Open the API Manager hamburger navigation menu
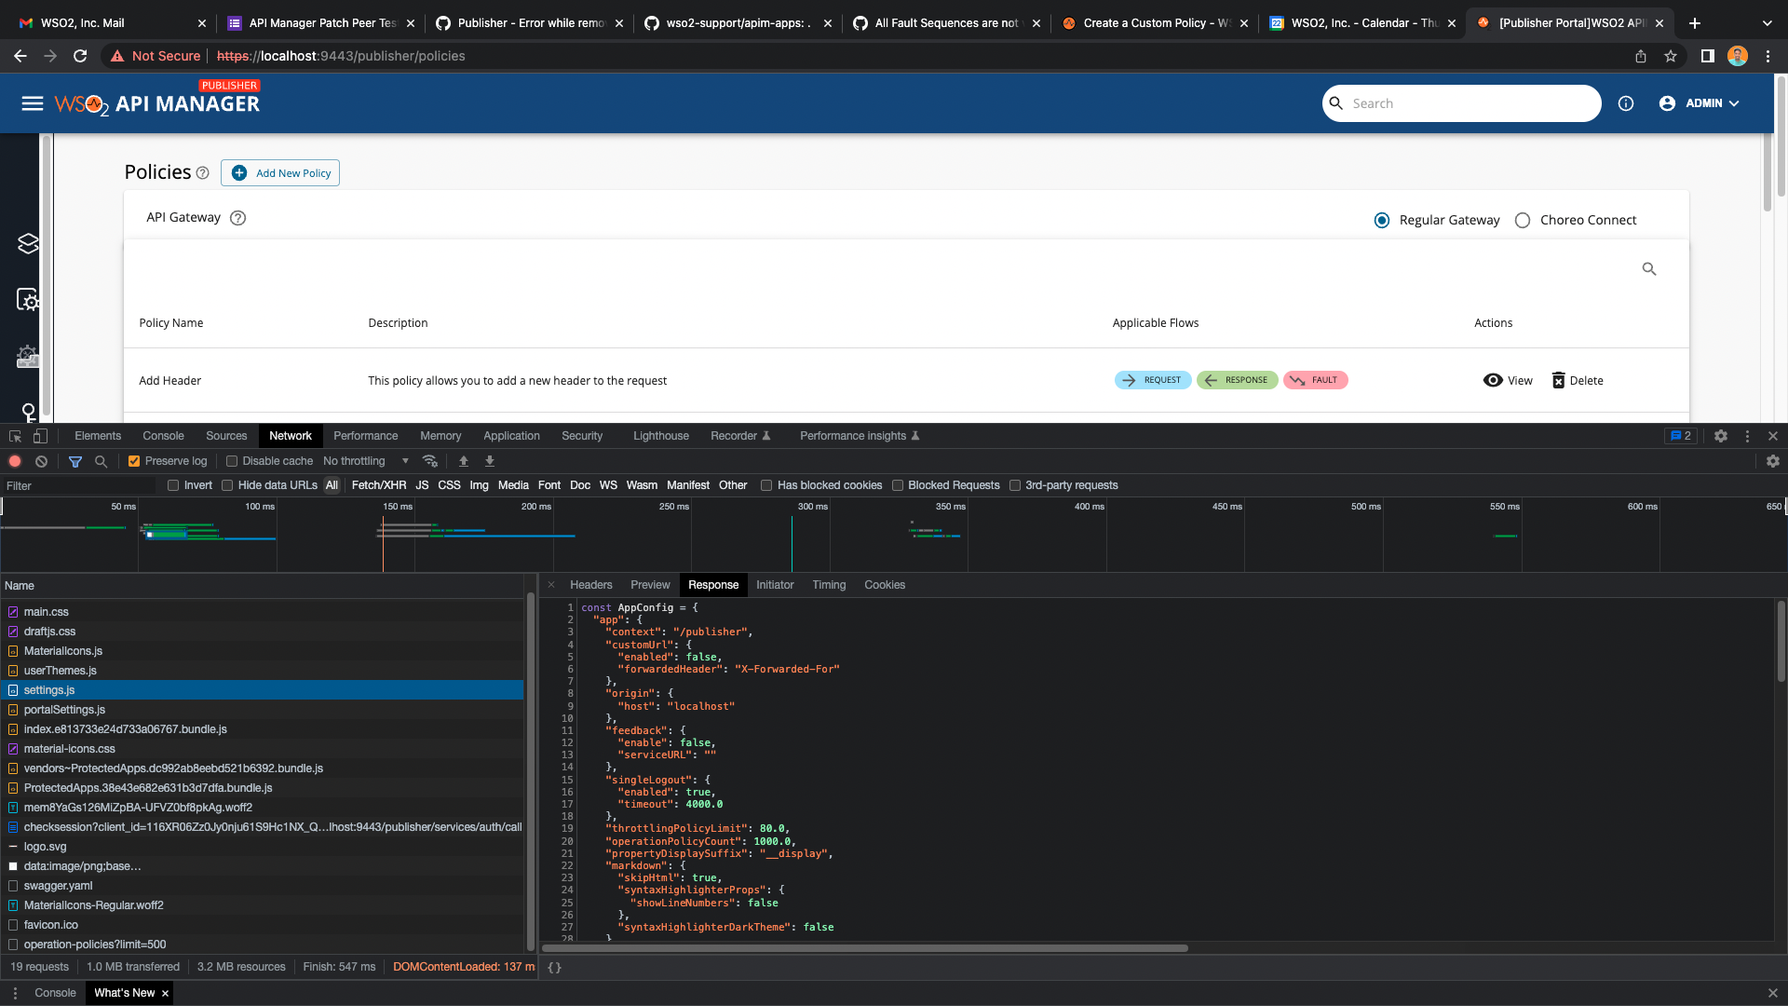 point(32,103)
